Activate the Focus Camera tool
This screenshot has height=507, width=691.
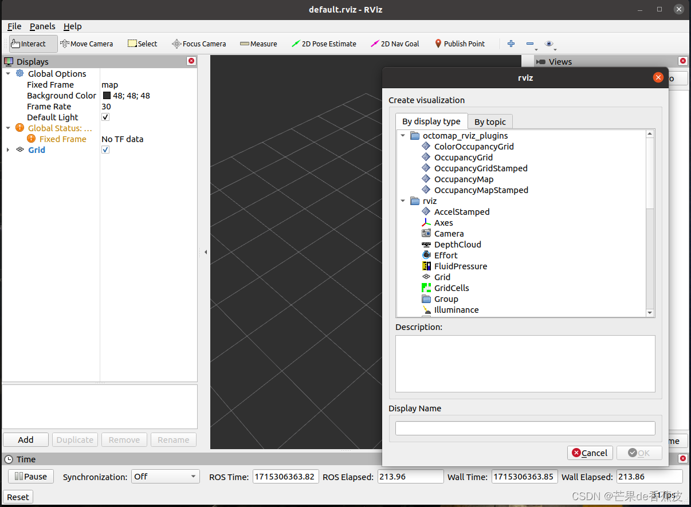click(x=199, y=44)
